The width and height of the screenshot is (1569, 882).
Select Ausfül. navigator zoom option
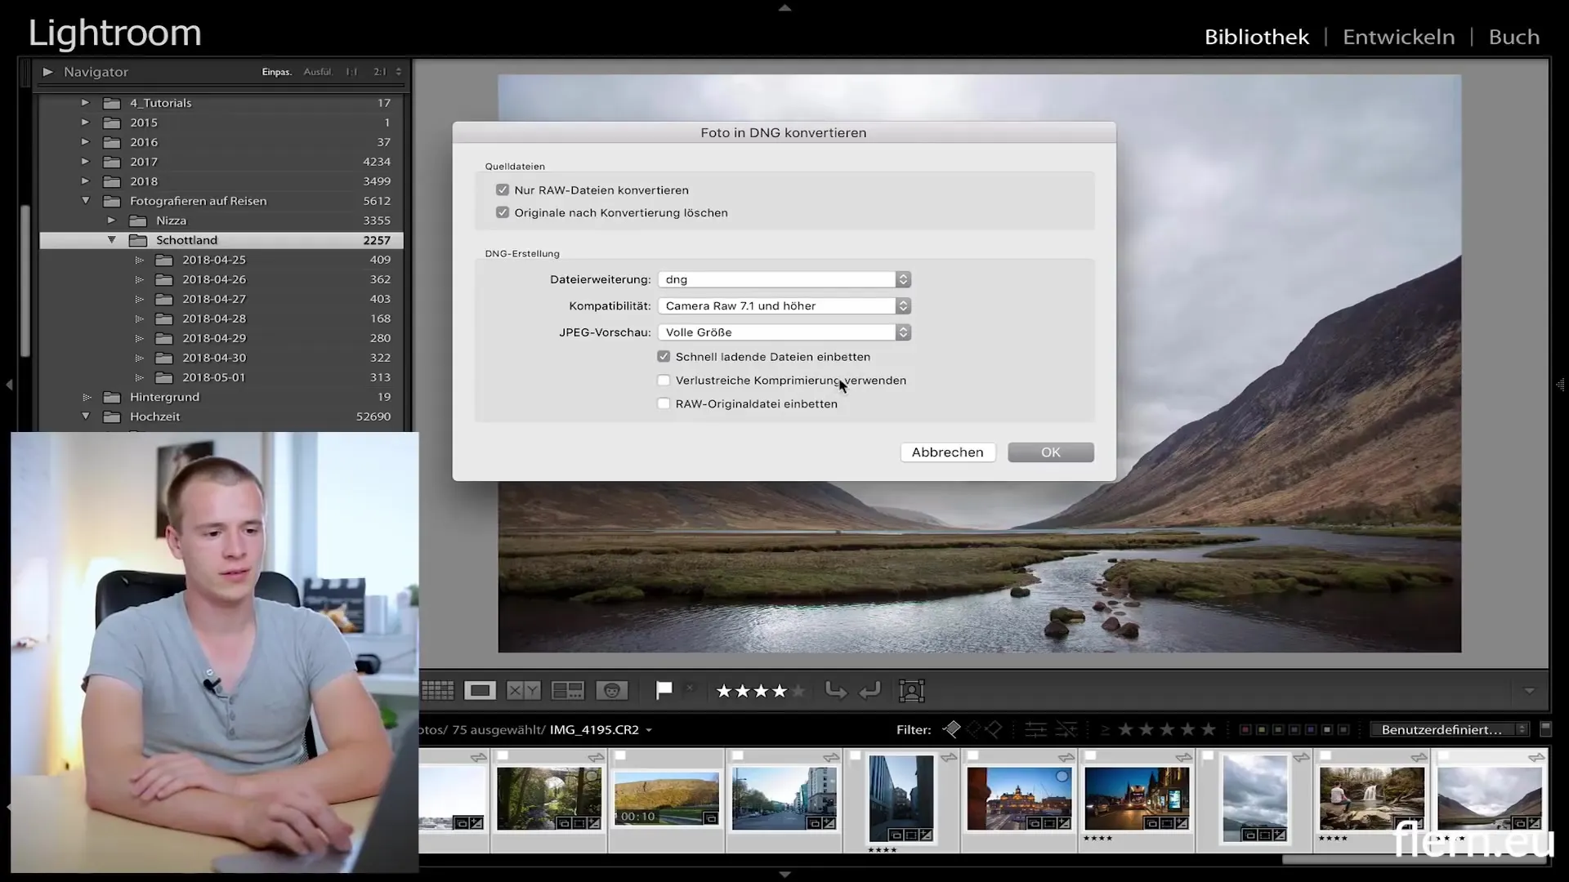coord(318,72)
